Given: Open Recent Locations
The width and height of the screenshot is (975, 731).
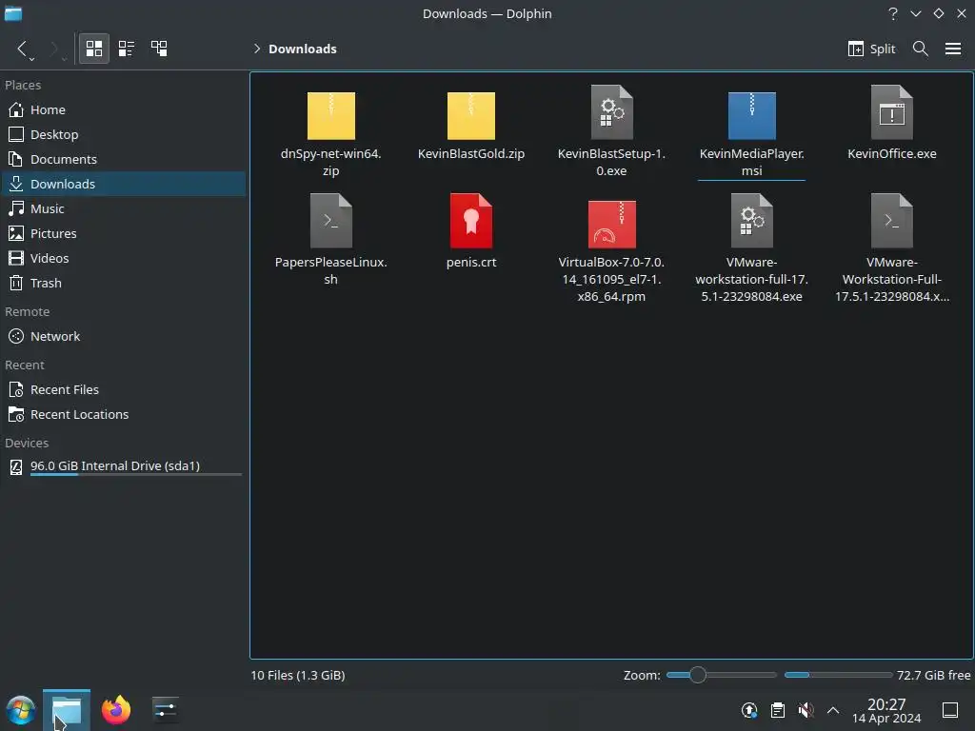Looking at the screenshot, I should (123, 415).
